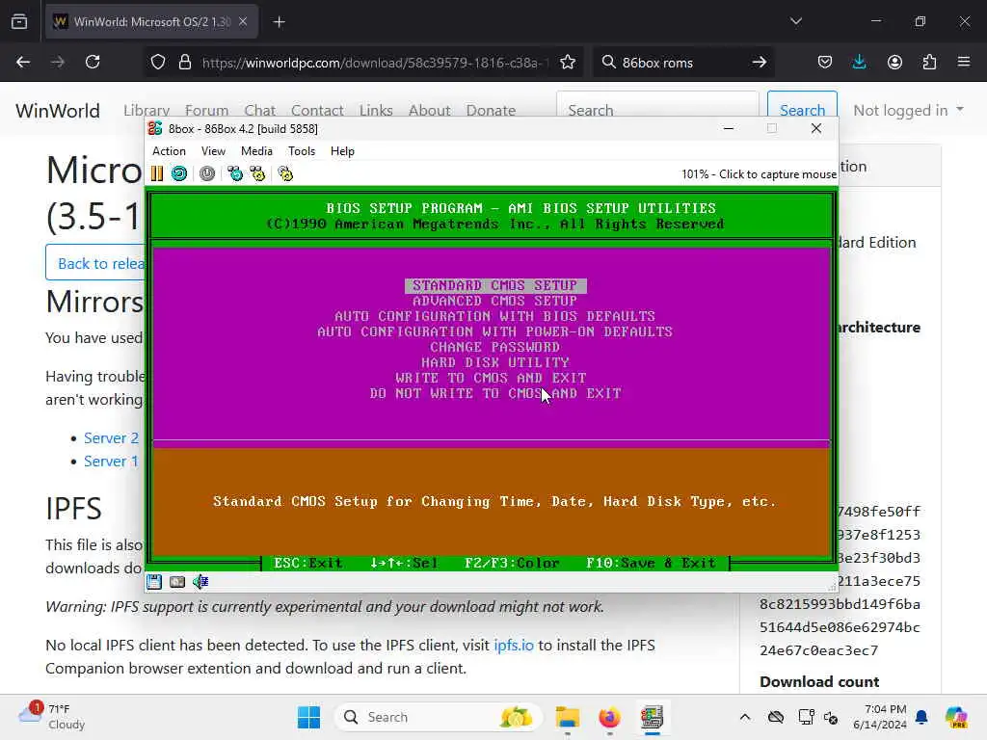Open Firefox hamburger application menu
Viewport: 987px width, 740px height.
click(x=964, y=62)
